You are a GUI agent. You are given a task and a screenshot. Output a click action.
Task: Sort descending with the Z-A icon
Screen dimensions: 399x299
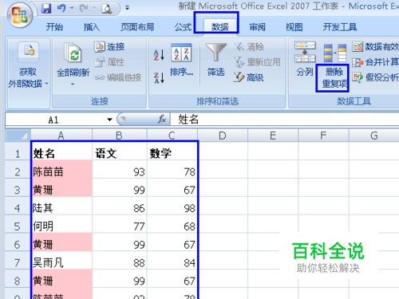(x=159, y=78)
